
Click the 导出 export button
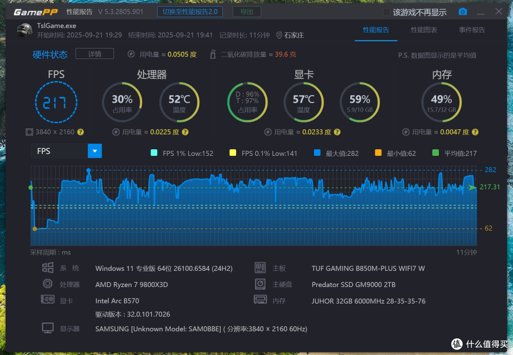click(247, 12)
